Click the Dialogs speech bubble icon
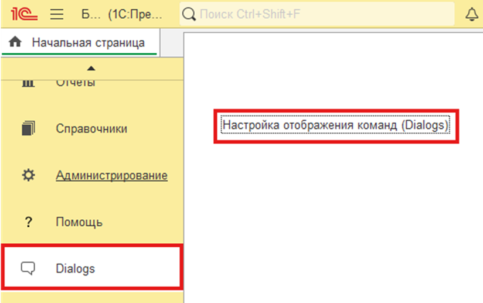Image resolution: width=483 pixels, height=303 pixels. point(28,269)
